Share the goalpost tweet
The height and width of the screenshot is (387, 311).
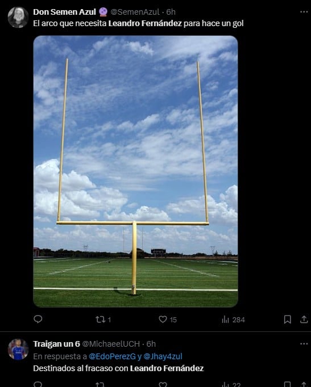point(304,319)
